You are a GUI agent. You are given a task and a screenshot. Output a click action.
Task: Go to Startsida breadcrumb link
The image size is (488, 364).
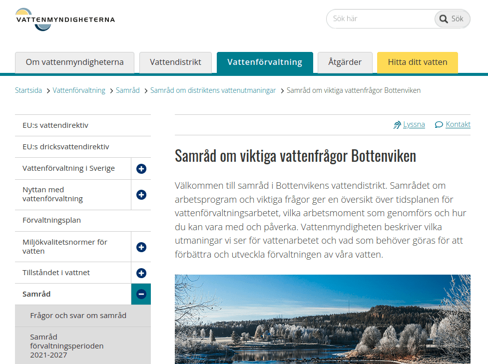click(28, 90)
